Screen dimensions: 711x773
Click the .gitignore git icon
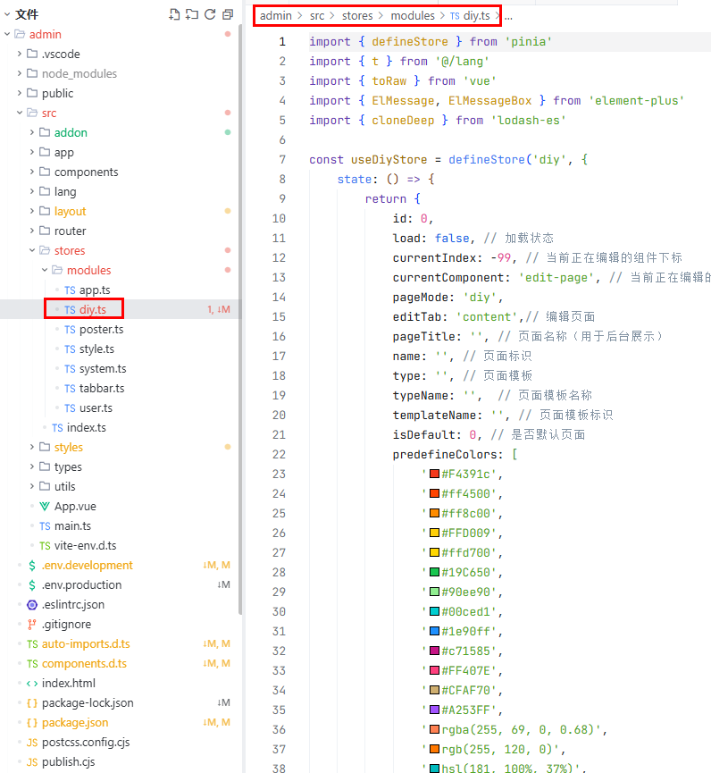[x=32, y=624]
